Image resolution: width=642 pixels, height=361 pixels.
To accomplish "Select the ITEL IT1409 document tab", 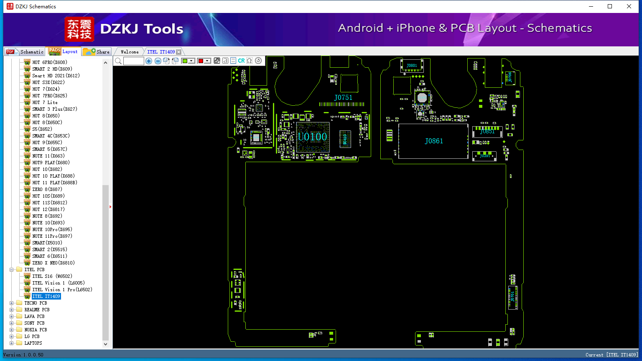I will 161,52.
